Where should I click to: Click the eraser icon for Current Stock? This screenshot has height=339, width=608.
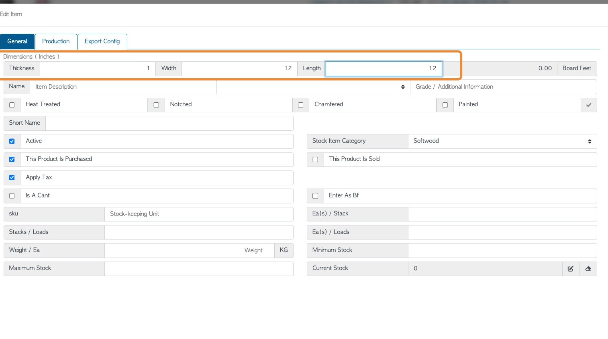click(x=588, y=269)
